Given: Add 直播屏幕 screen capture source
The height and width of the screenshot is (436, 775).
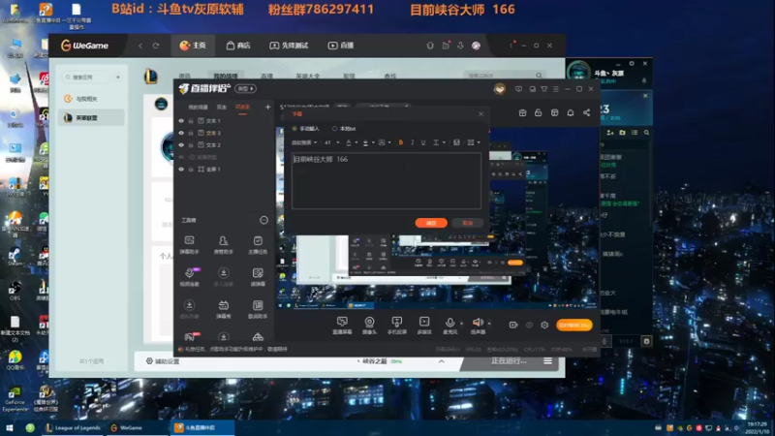Looking at the screenshot, I should (x=342, y=326).
